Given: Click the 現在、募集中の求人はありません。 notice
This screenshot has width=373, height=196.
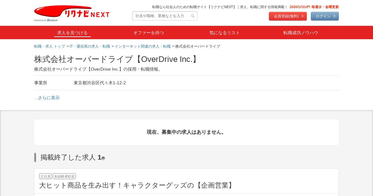Looking at the screenshot, I should [x=186, y=132].
